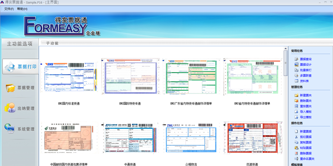Open the 导出模板 link

point(306,117)
